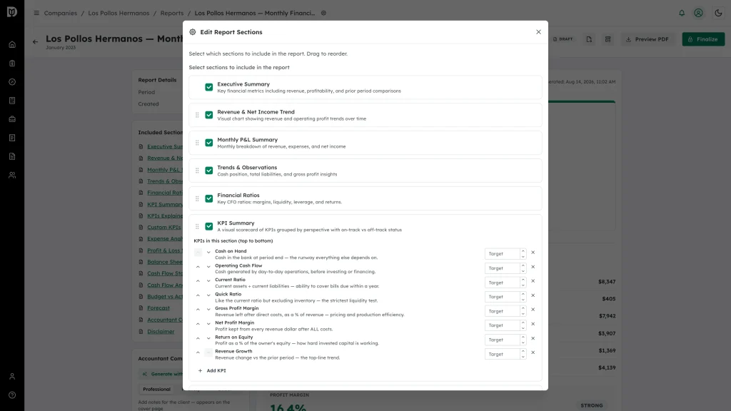Remove Current Ratio KPI
Image resolution: width=731 pixels, height=411 pixels.
click(x=533, y=281)
